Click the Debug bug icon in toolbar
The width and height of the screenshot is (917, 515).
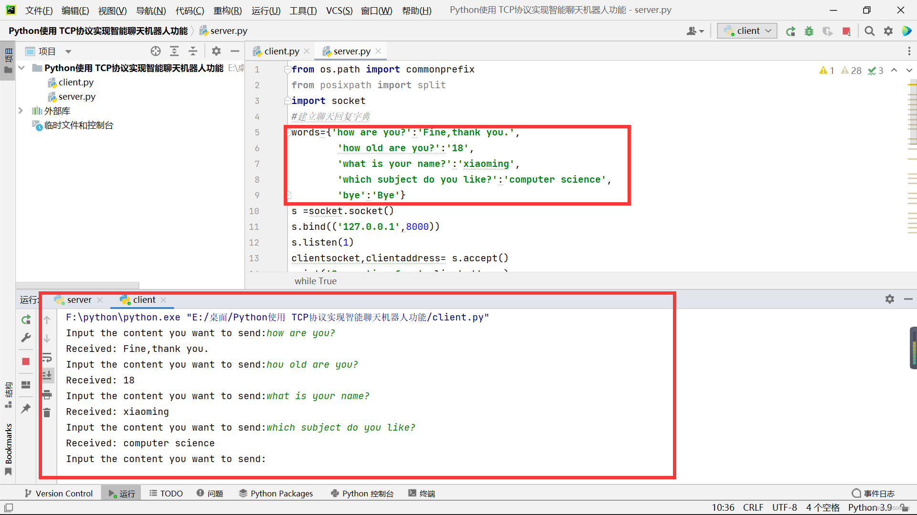809,31
